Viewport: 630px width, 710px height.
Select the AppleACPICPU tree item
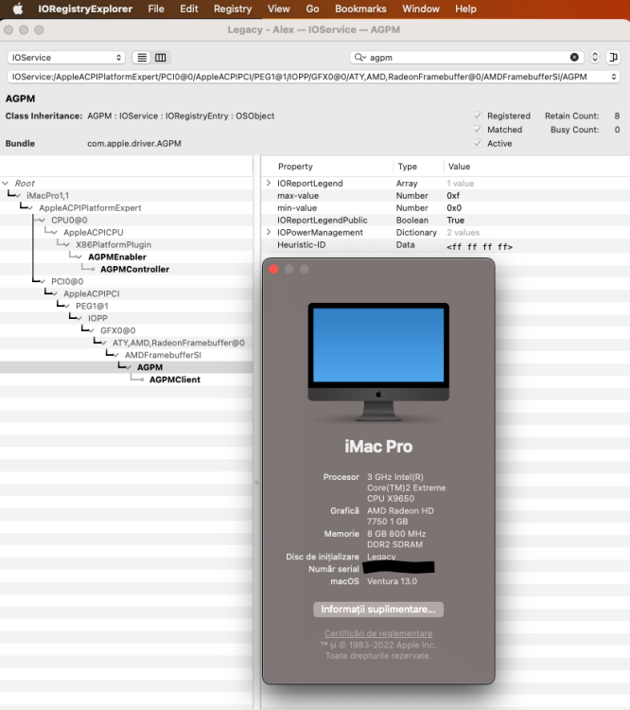(94, 232)
